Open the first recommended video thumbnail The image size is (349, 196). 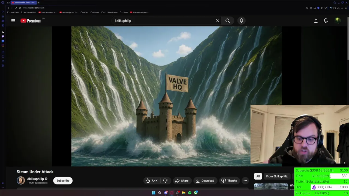tap(271, 186)
